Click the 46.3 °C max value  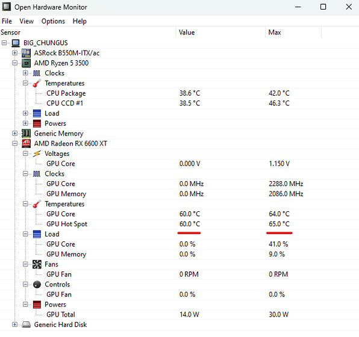click(279, 103)
